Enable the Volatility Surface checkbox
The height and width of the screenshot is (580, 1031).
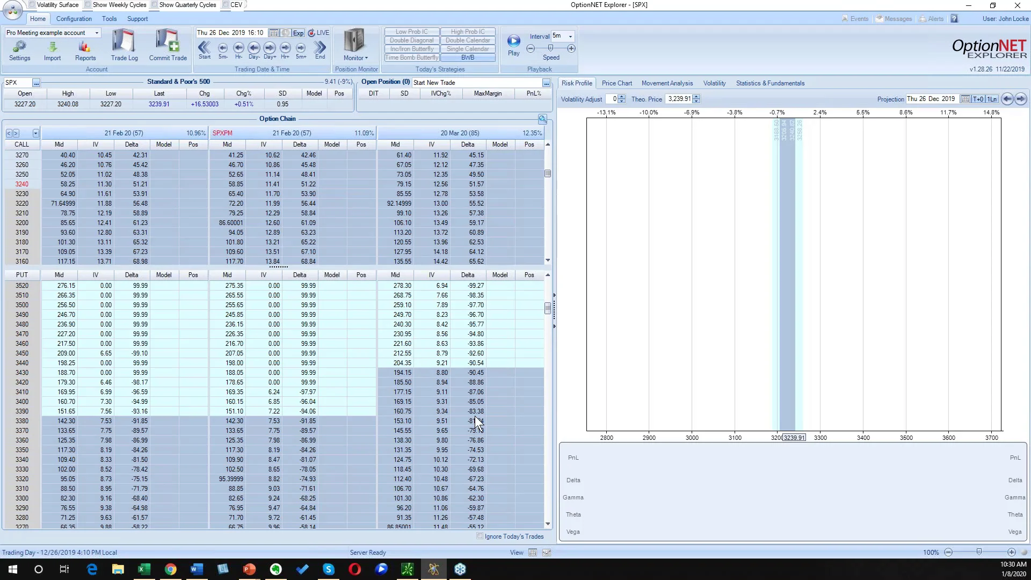(32, 5)
